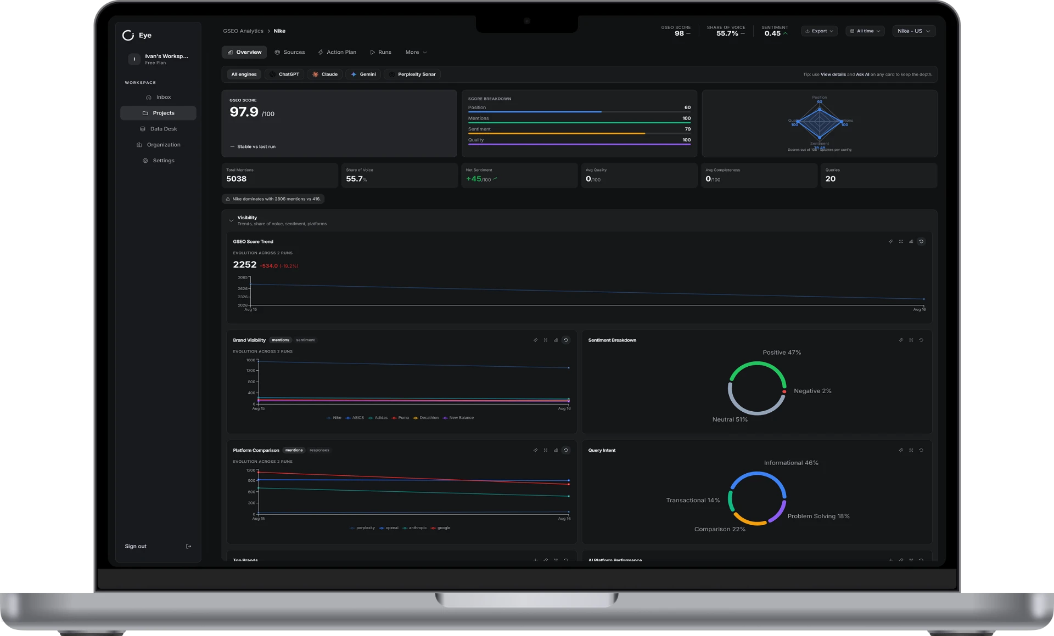1054x636 pixels.
Task: Expand Query Intent card to fullscreen
Action: coord(911,450)
